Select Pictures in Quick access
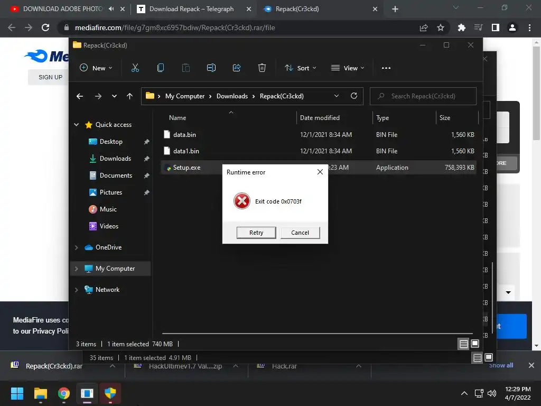This screenshot has height=406, width=541. point(111,192)
